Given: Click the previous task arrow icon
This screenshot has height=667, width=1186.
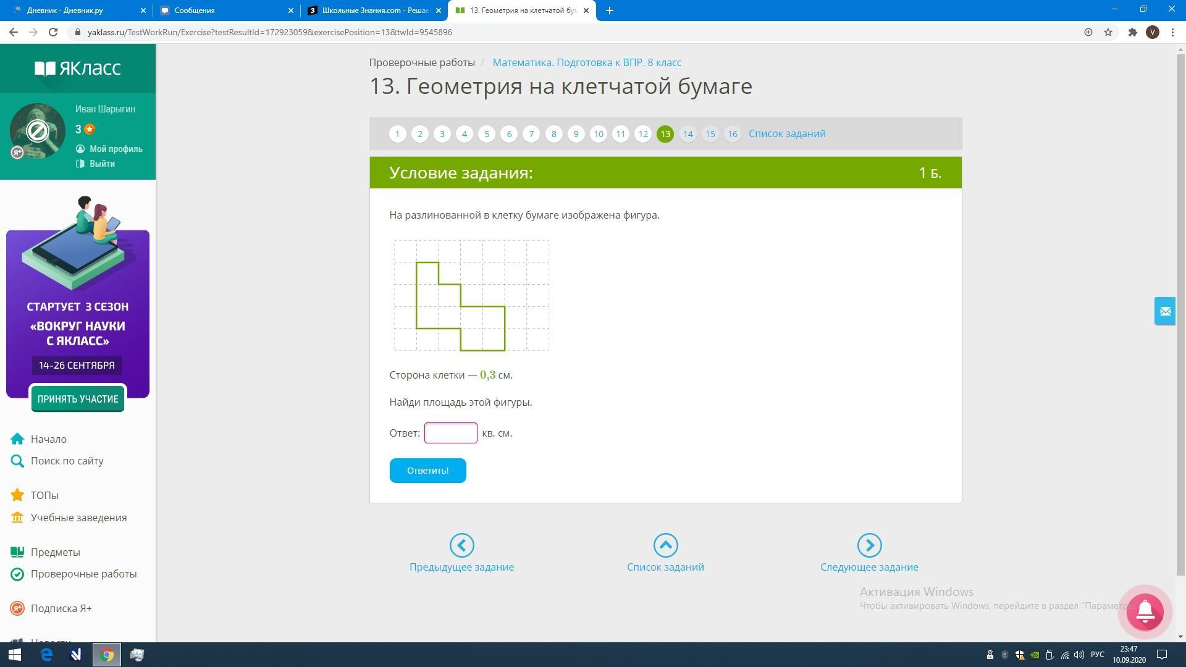Looking at the screenshot, I should point(461,545).
